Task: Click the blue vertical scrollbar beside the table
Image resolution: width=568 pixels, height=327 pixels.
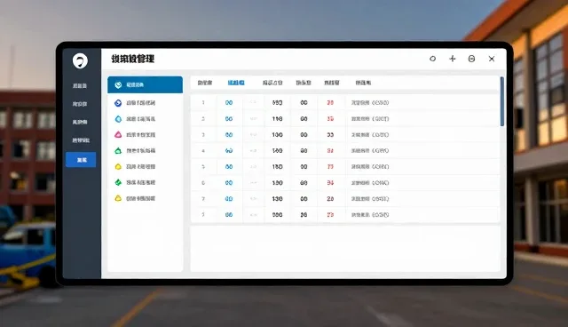Action: click(x=502, y=101)
